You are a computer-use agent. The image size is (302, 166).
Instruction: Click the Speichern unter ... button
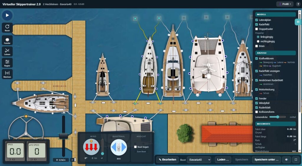click(266, 160)
